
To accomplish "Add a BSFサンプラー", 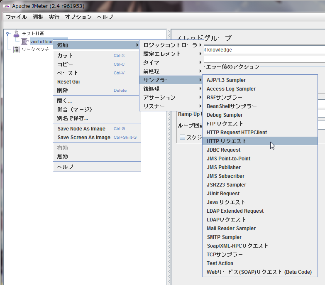I will (260, 98).
